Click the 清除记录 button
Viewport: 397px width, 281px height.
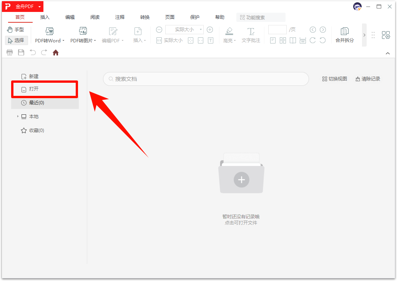(x=368, y=79)
